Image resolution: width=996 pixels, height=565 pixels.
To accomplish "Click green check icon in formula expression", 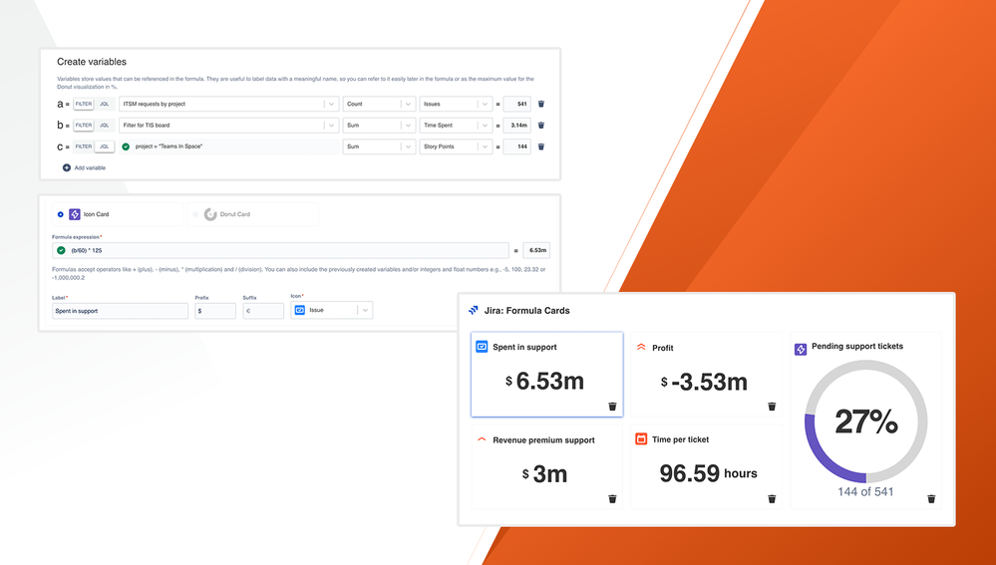I will 61,250.
